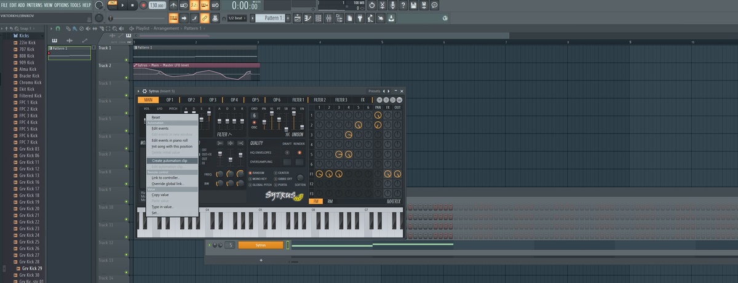
Task: Click the 130.000 tempo field
Action: [x=157, y=5]
